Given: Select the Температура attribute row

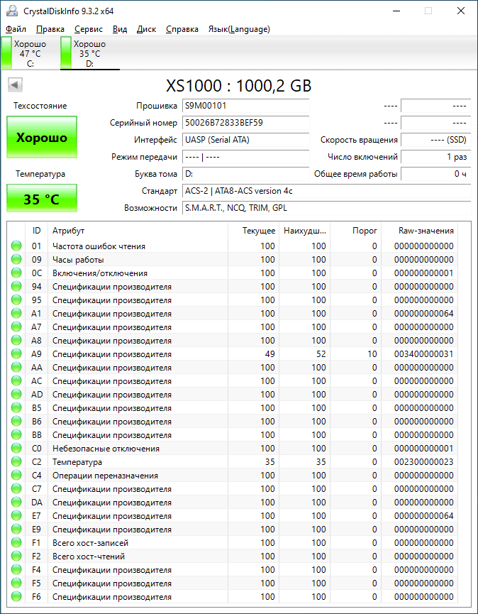Looking at the screenshot, I should point(233,462).
